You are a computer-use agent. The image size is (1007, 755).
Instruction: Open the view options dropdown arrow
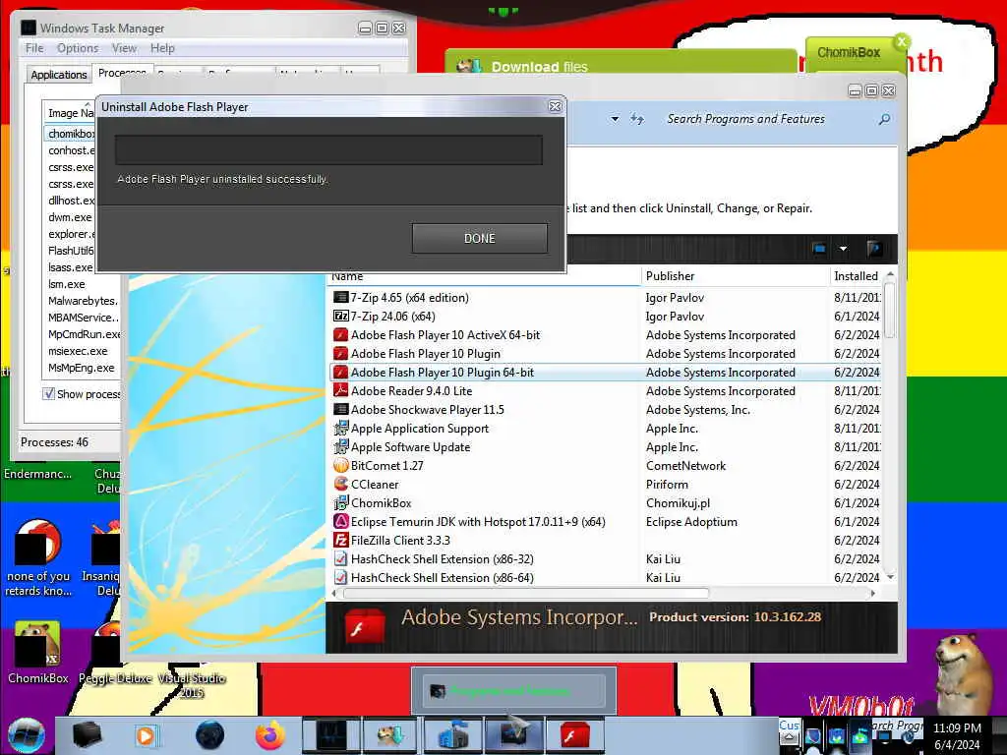843,249
